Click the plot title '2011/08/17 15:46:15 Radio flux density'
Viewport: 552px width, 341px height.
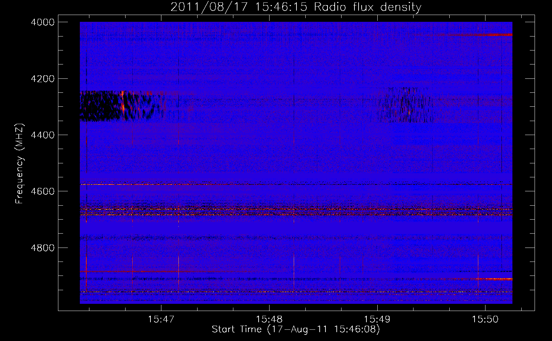296,7
